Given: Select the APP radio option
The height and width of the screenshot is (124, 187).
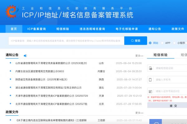Looking at the screenshot, I should [162, 43].
